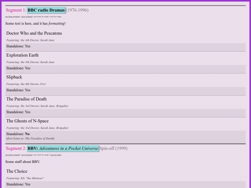Click 'Standalone: Yes' for Exploration Earth
Viewport: 251px width, 188px height.
point(18,68)
